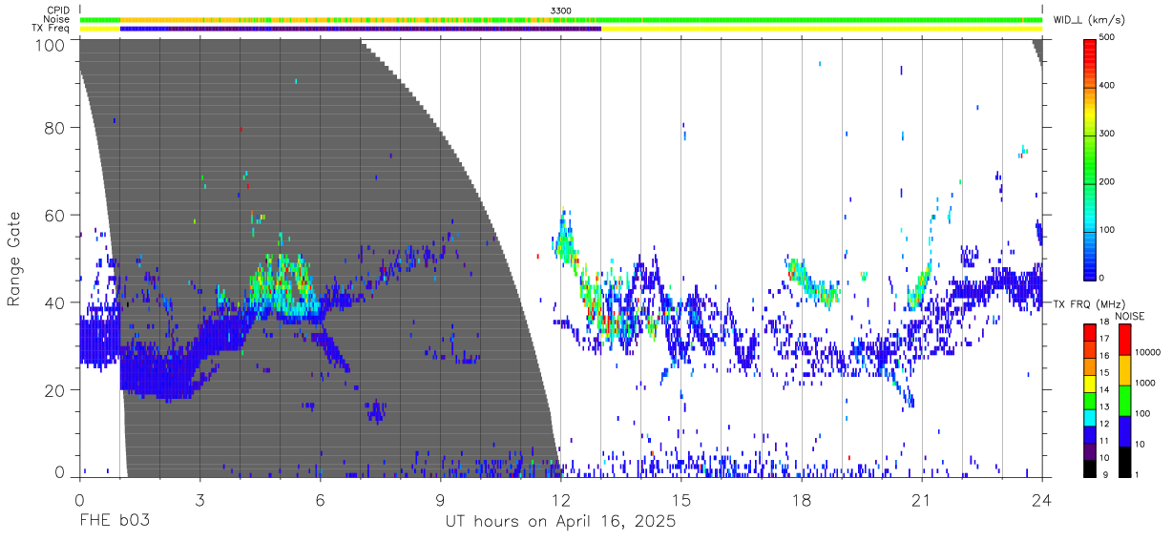Click the 20 range gate tick label

pyautogui.click(x=55, y=390)
